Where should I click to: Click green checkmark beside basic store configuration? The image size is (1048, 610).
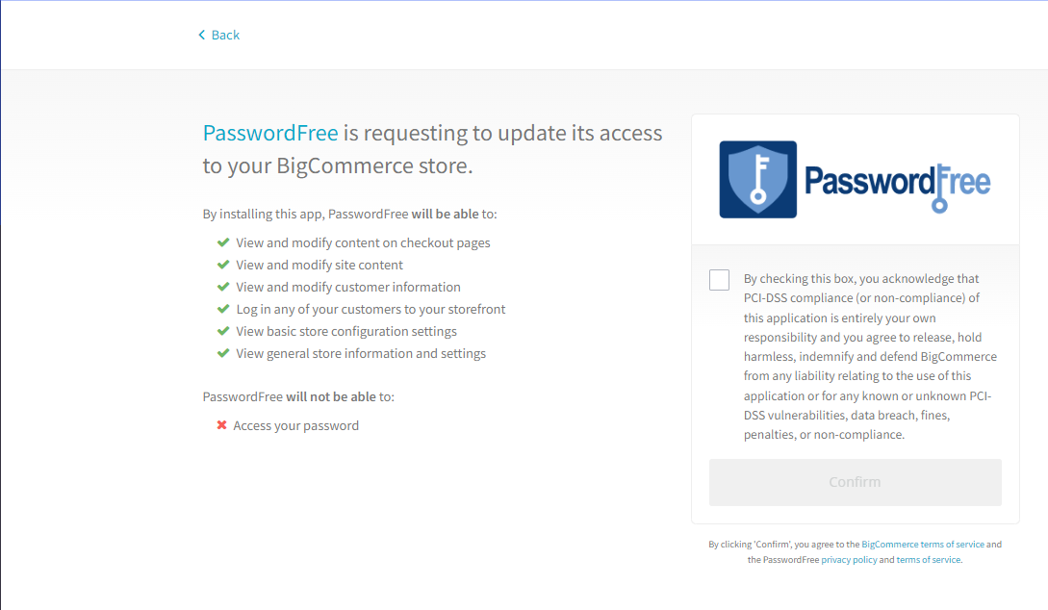click(x=223, y=331)
